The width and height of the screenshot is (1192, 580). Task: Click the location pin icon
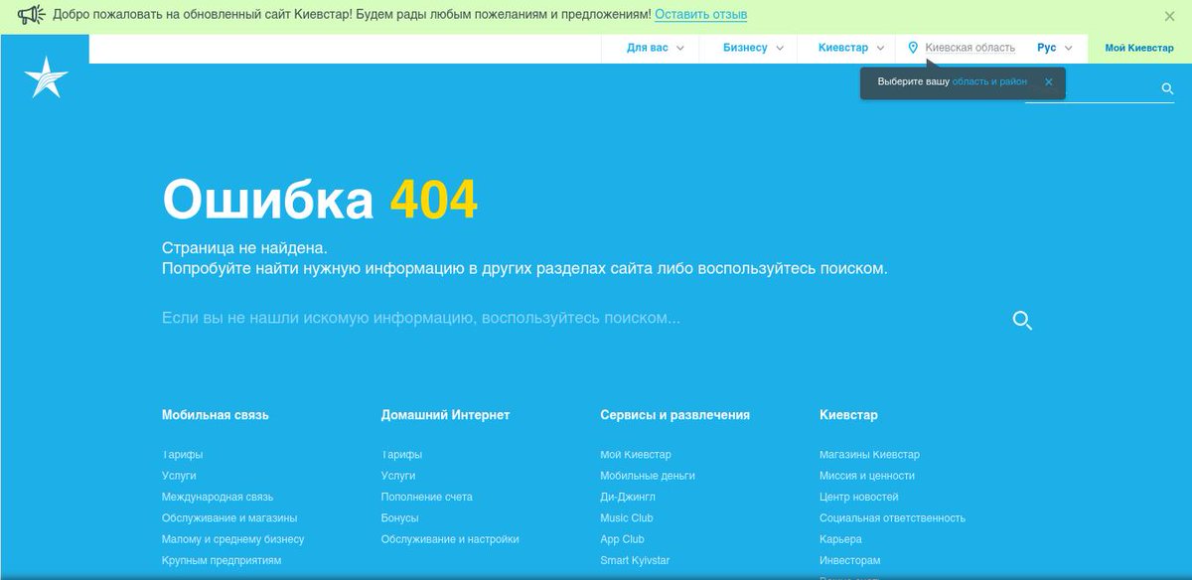913,48
